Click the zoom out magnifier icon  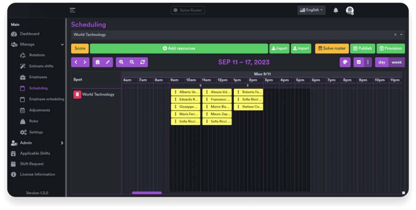[x=132, y=62]
